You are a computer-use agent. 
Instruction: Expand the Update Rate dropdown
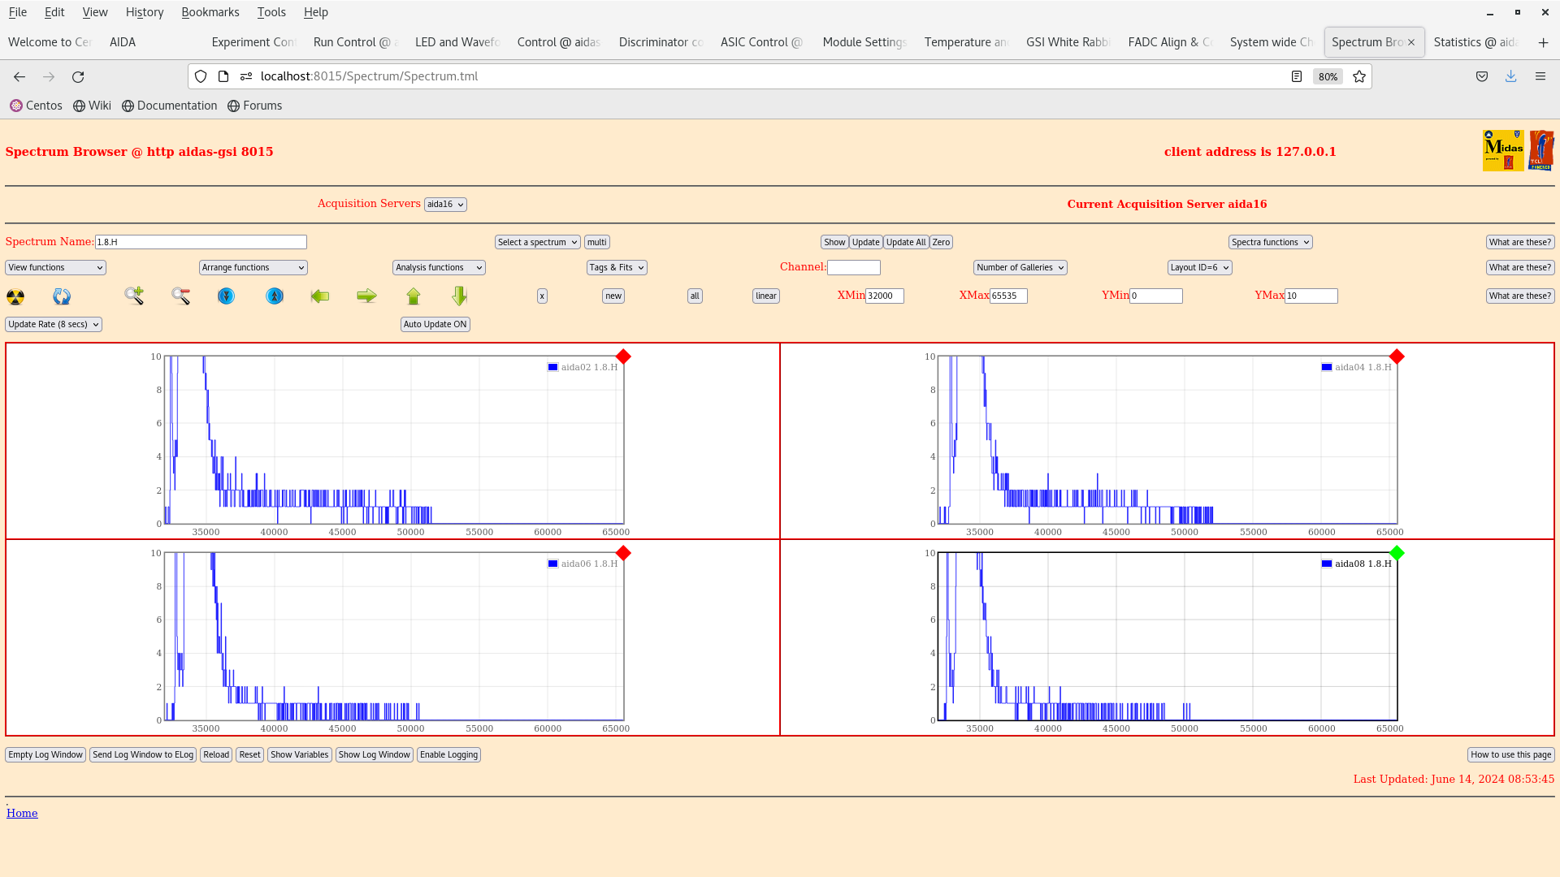click(54, 324)
